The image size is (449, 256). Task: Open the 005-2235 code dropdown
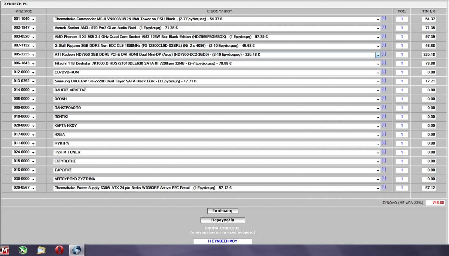click(24, 55)
